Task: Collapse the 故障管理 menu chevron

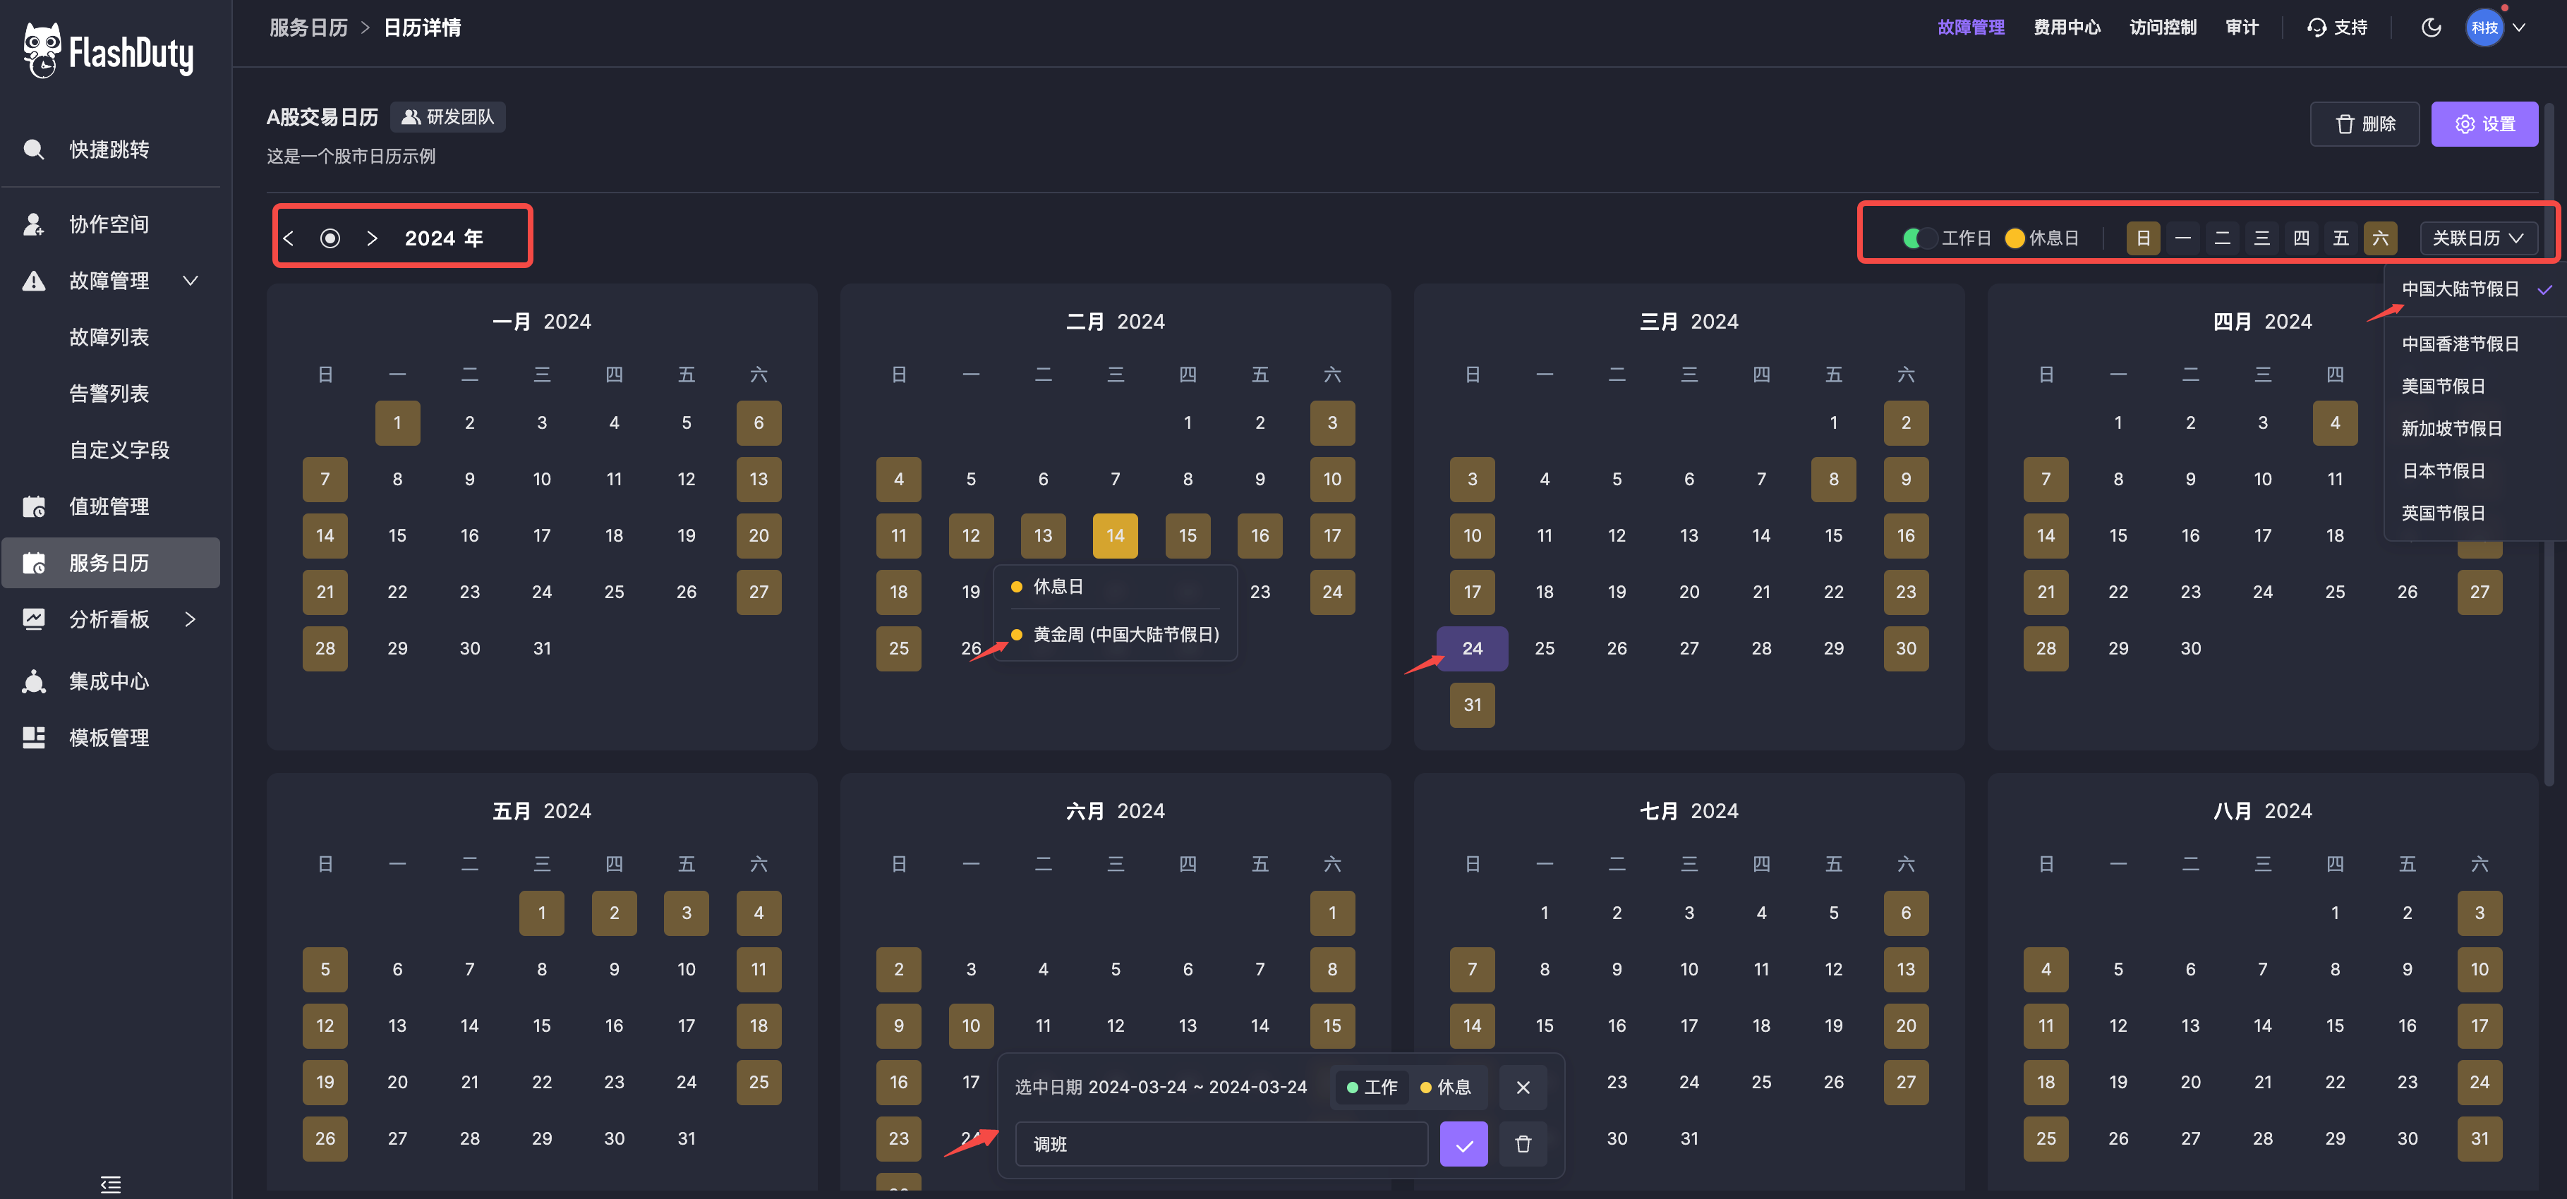Action: (x=191, y=281)
